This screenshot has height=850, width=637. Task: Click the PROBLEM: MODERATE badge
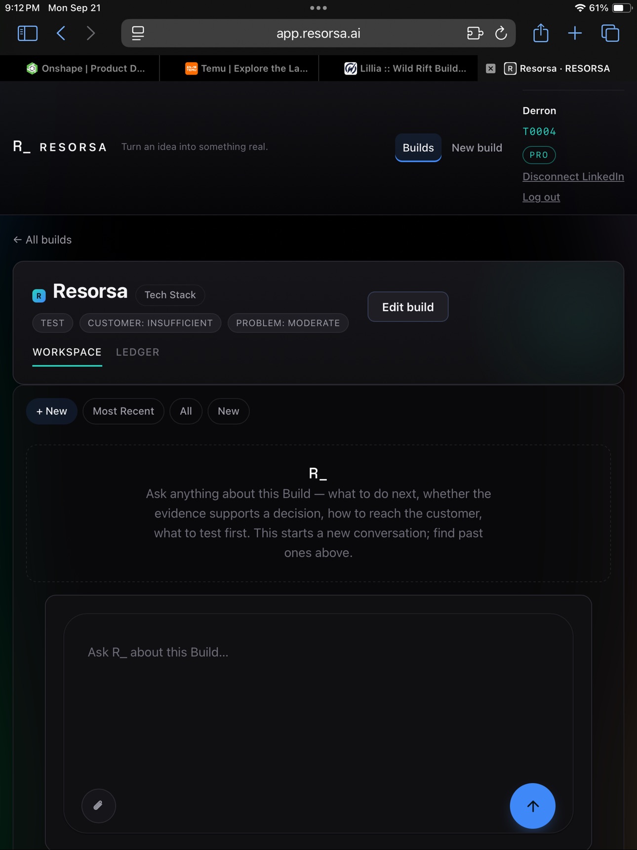[288, 323]
